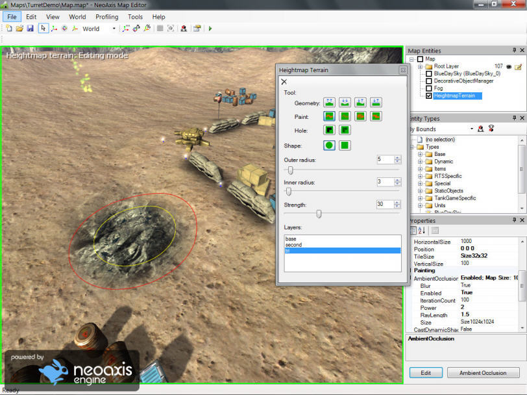Select Geometry raise tool with up arrows
The image size is (527, 395).
[330, 102]
